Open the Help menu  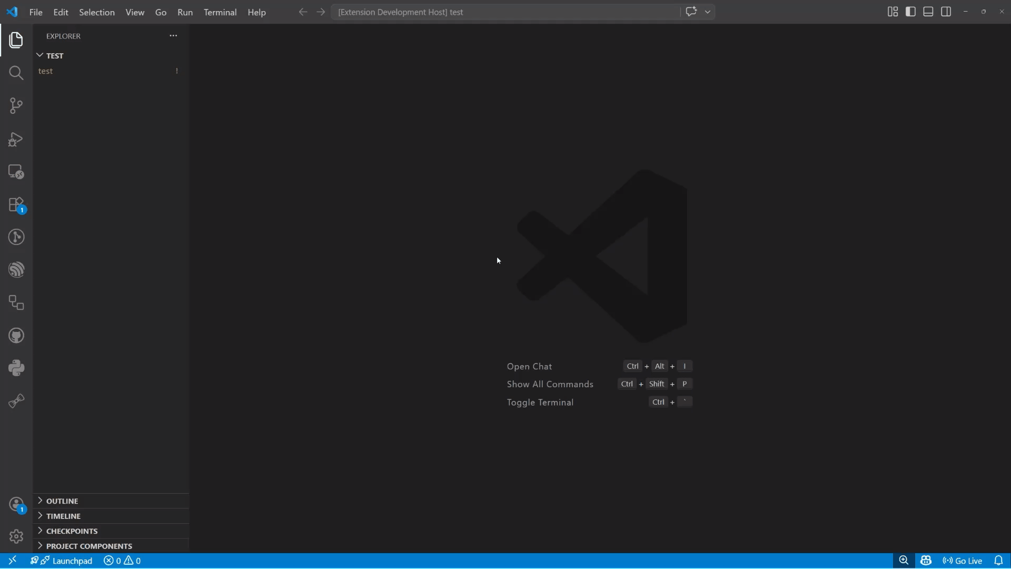[257, 12]
